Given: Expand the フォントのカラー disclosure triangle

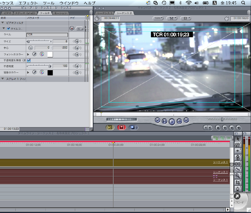Looking at the screenshot, I should point(28,54).
